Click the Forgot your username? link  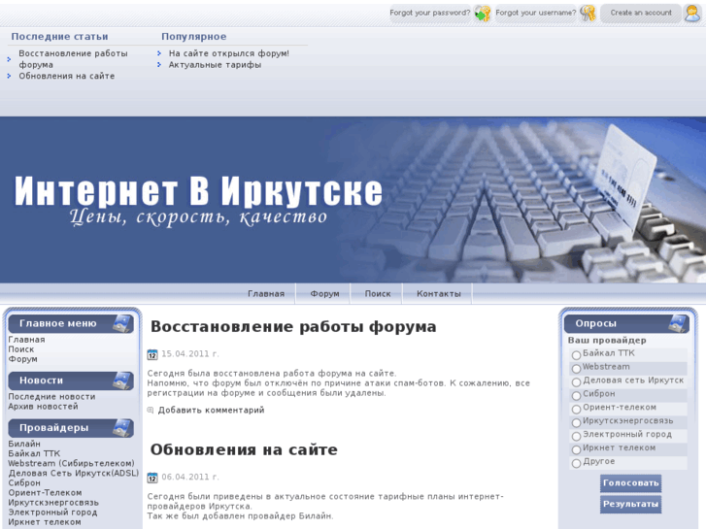536,13
